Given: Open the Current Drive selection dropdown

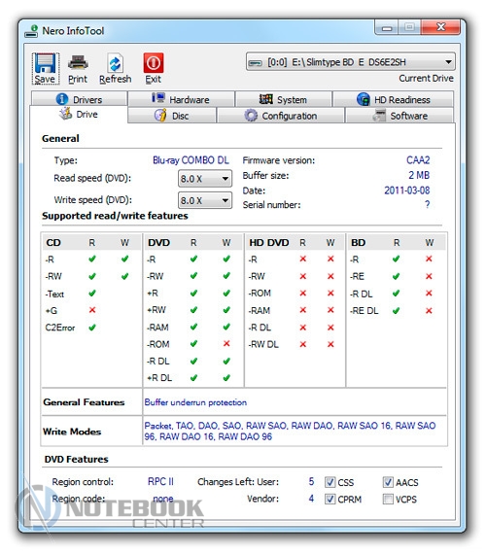Looking at the screenshot, I should (x=350, y=62).
